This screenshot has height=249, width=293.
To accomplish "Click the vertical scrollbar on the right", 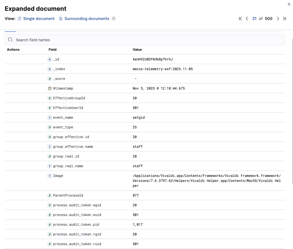I will pos(292,111).
